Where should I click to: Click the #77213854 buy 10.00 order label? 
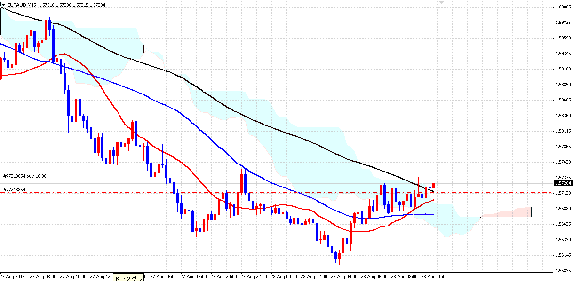coord(24,176)
